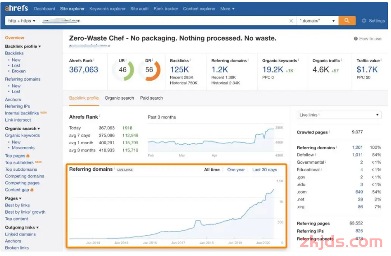Screen dimensions: 391x256
Task: Collapse the Organic search sidebar section
Action: click(23, 129)
